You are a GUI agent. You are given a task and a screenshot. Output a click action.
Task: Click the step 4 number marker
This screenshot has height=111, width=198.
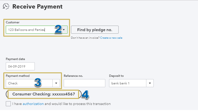pyautogui.click(x=85, y=94)
